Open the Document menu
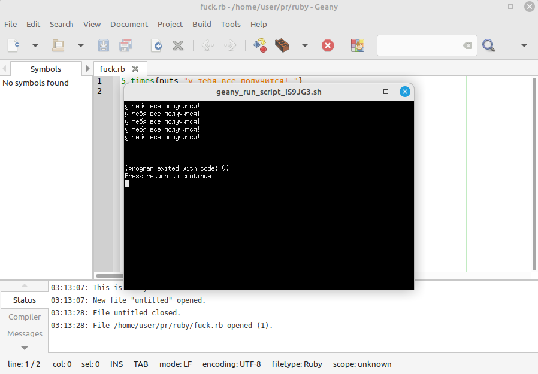Screen dimensions: 538x374 coord(129,24)
